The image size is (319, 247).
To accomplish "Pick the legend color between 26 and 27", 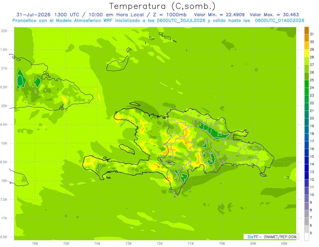I will (307, 68).
